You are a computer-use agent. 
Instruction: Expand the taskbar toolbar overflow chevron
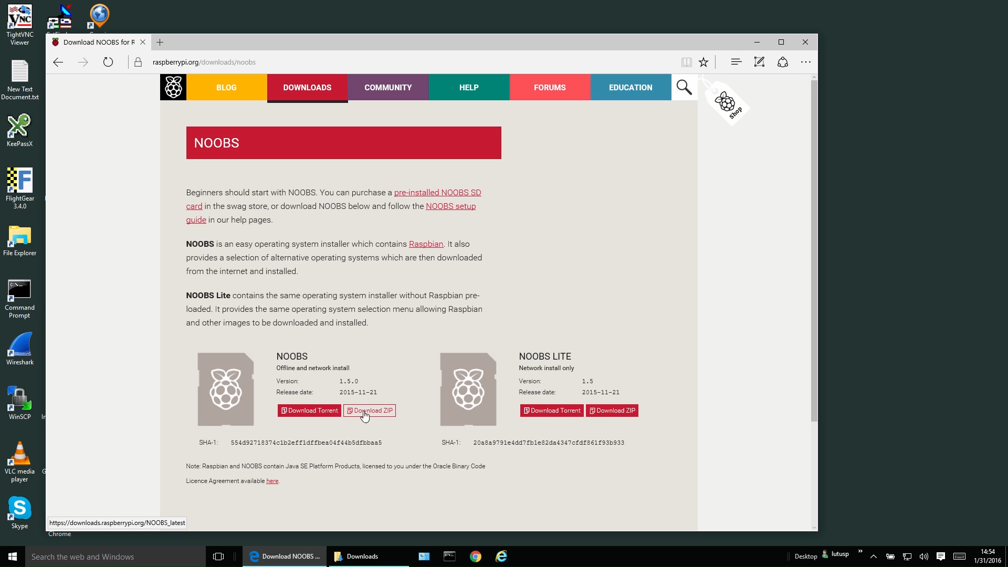tap(860, 551)
